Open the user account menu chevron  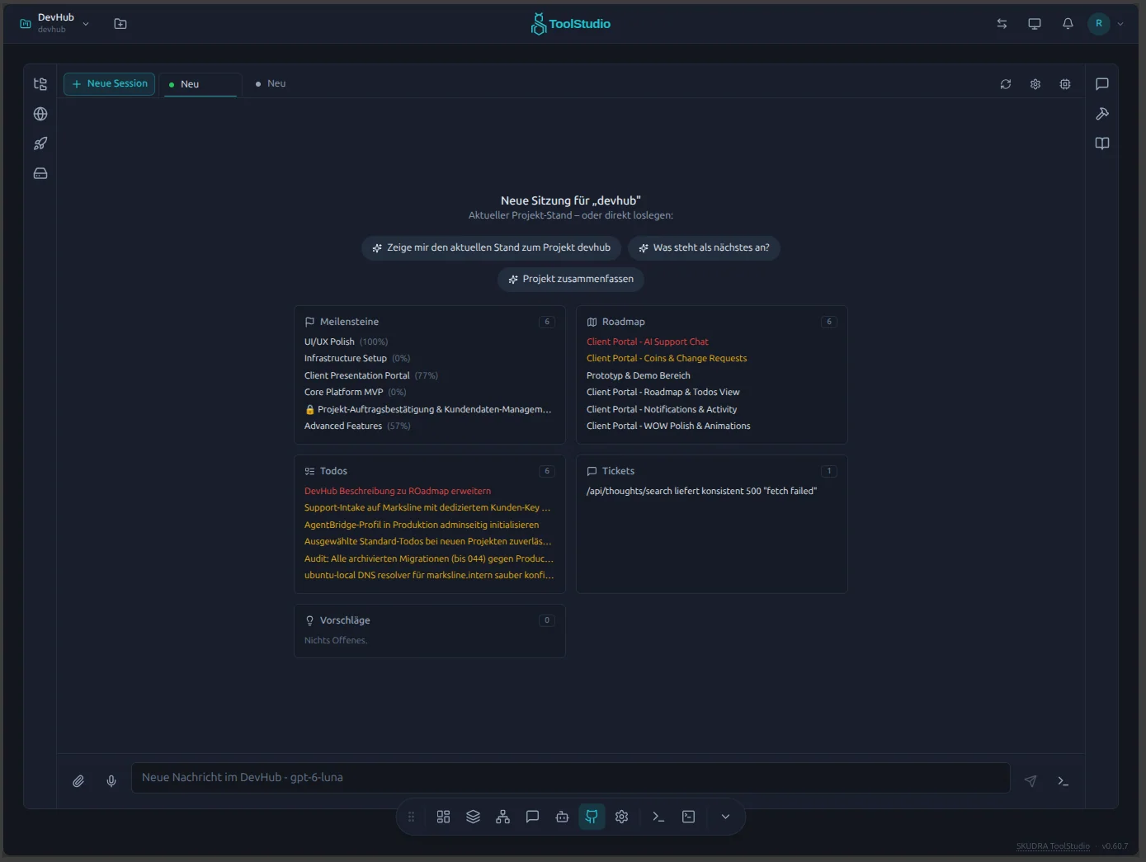click(1120, 24)
